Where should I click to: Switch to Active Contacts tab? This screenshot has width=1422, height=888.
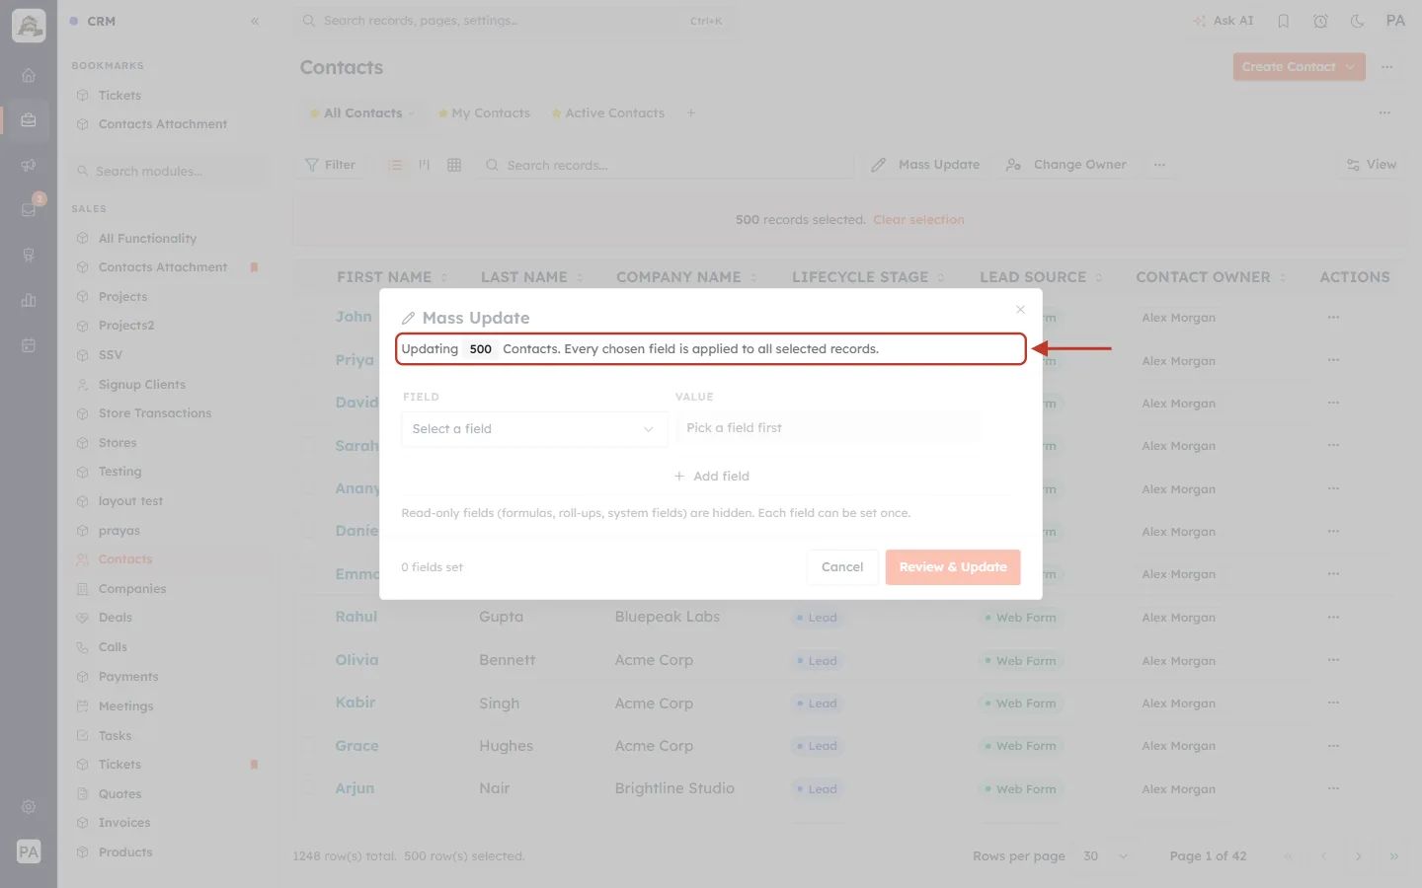tap(607, 113)
